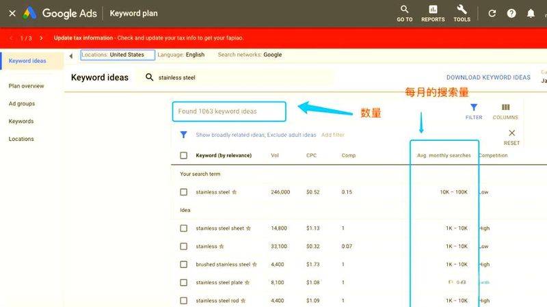Screen dimensions: 547x307
Task: Toggle select-all checkbox in table header
Action: (x=183, y=155)
